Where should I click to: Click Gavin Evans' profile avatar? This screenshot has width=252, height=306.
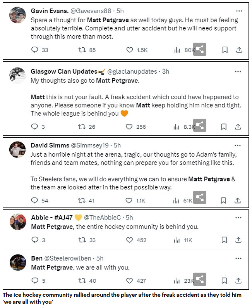[x=18, y=16]
